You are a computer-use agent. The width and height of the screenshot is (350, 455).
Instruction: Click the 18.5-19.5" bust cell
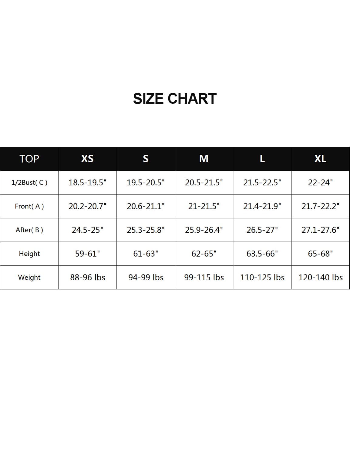(87, 183)
